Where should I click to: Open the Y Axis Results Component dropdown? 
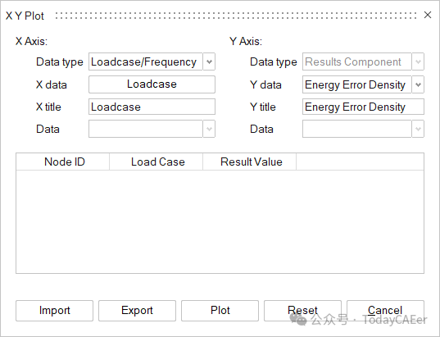pos(418,61)
